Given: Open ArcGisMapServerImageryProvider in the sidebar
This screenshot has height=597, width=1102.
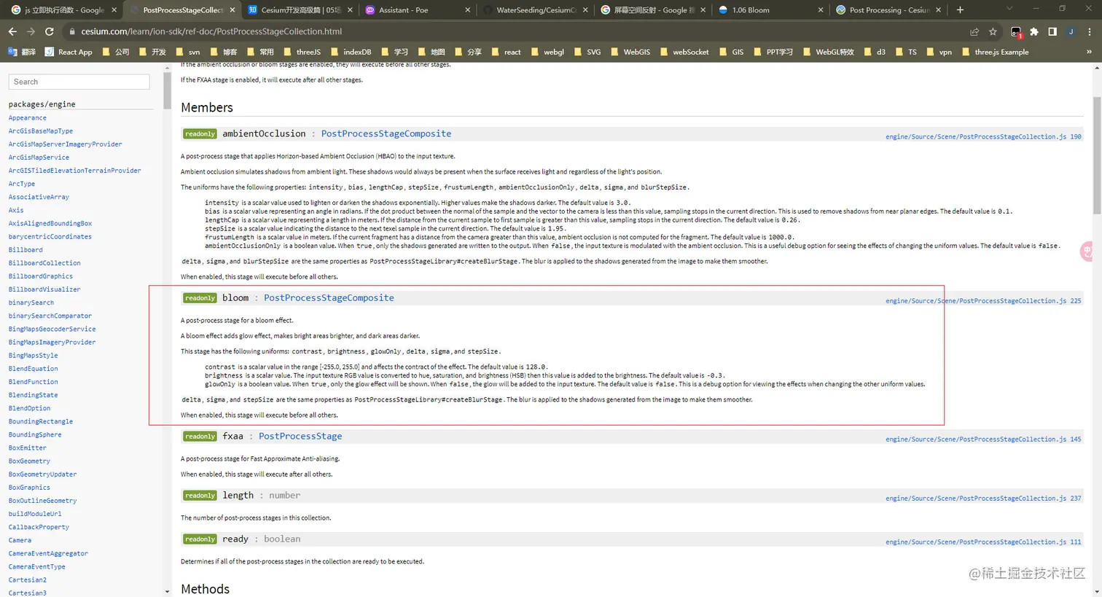Looking at the screenshot, I should click(66, 144).
